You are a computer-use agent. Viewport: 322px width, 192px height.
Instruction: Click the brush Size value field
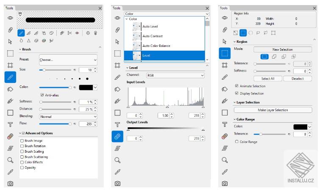[86, 70]
